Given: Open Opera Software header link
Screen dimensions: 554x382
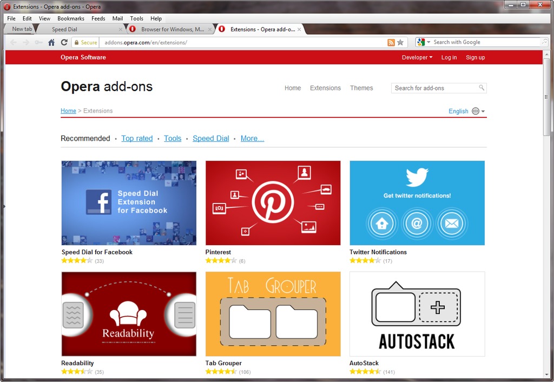Looking at the screenshot, I should click(x=83, y=57).
